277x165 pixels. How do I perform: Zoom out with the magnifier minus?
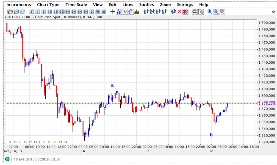(x=216, y=12)
